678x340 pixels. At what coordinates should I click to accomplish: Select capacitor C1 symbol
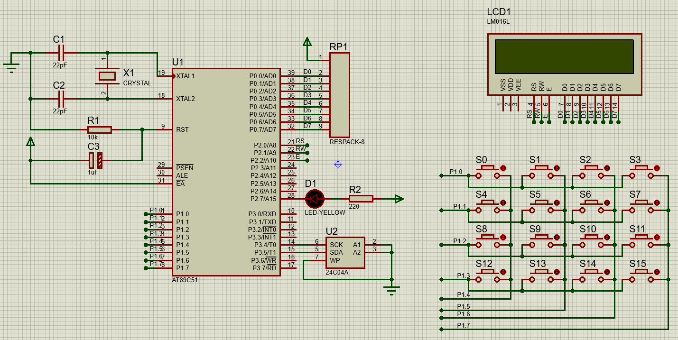click(x=61, y=53)
